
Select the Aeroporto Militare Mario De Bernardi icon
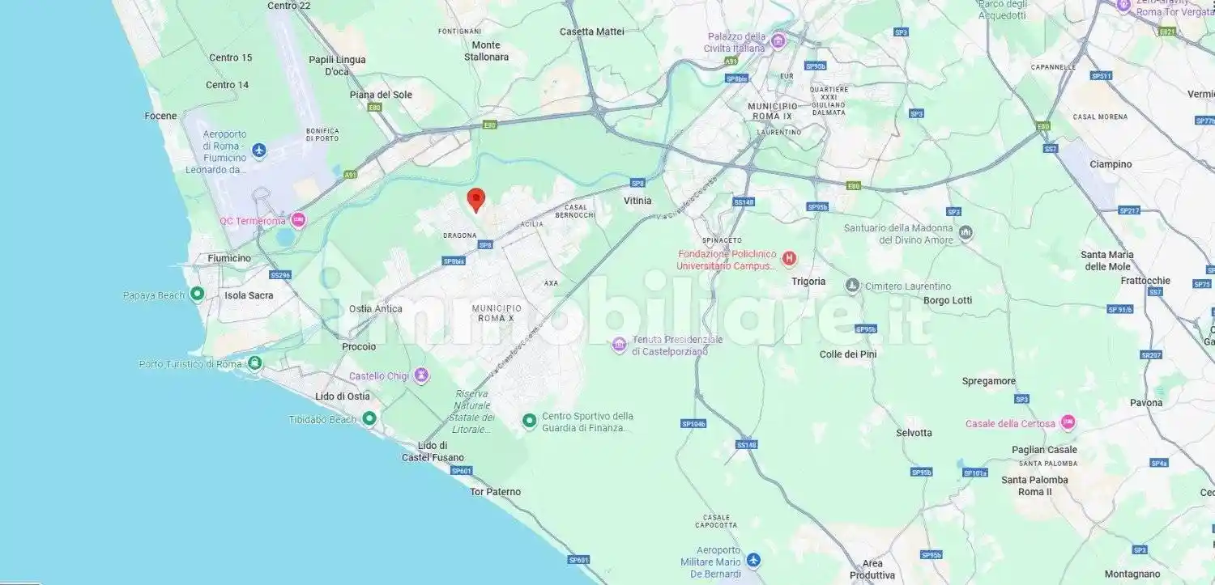tap(753, 560)
